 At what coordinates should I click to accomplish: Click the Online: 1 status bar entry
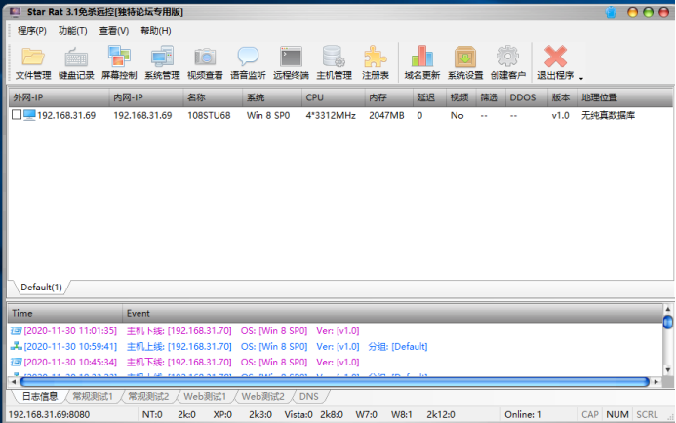coord(523,415)
